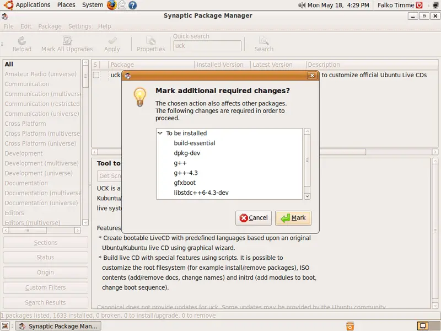Click the Mark button
This screenshot has width=441, height=331.
point(293,218)
